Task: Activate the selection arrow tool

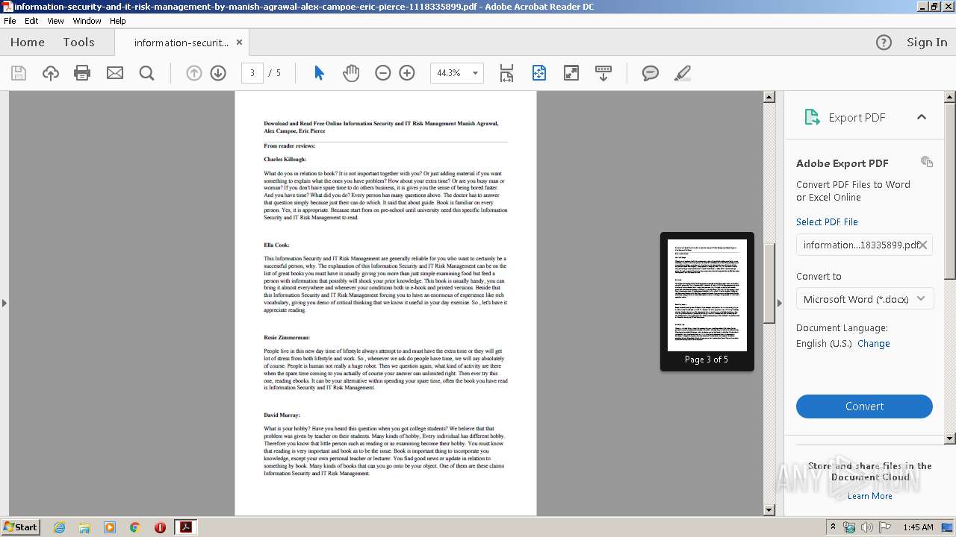Action: pyautogui.click(x=320, y=73)
